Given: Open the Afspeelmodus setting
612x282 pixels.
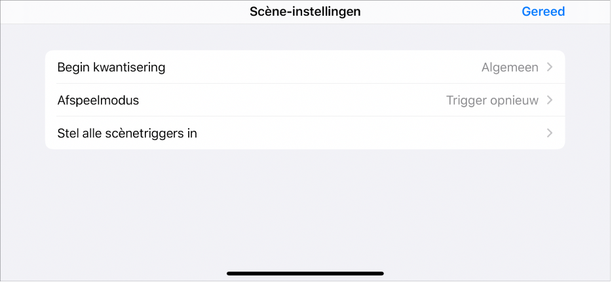Looking at the screenshot, I should click(x=98, y=100).
